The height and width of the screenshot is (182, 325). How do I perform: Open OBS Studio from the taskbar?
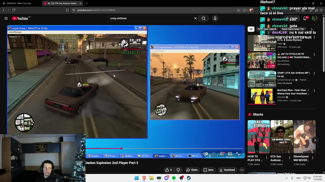coord(181,178)
